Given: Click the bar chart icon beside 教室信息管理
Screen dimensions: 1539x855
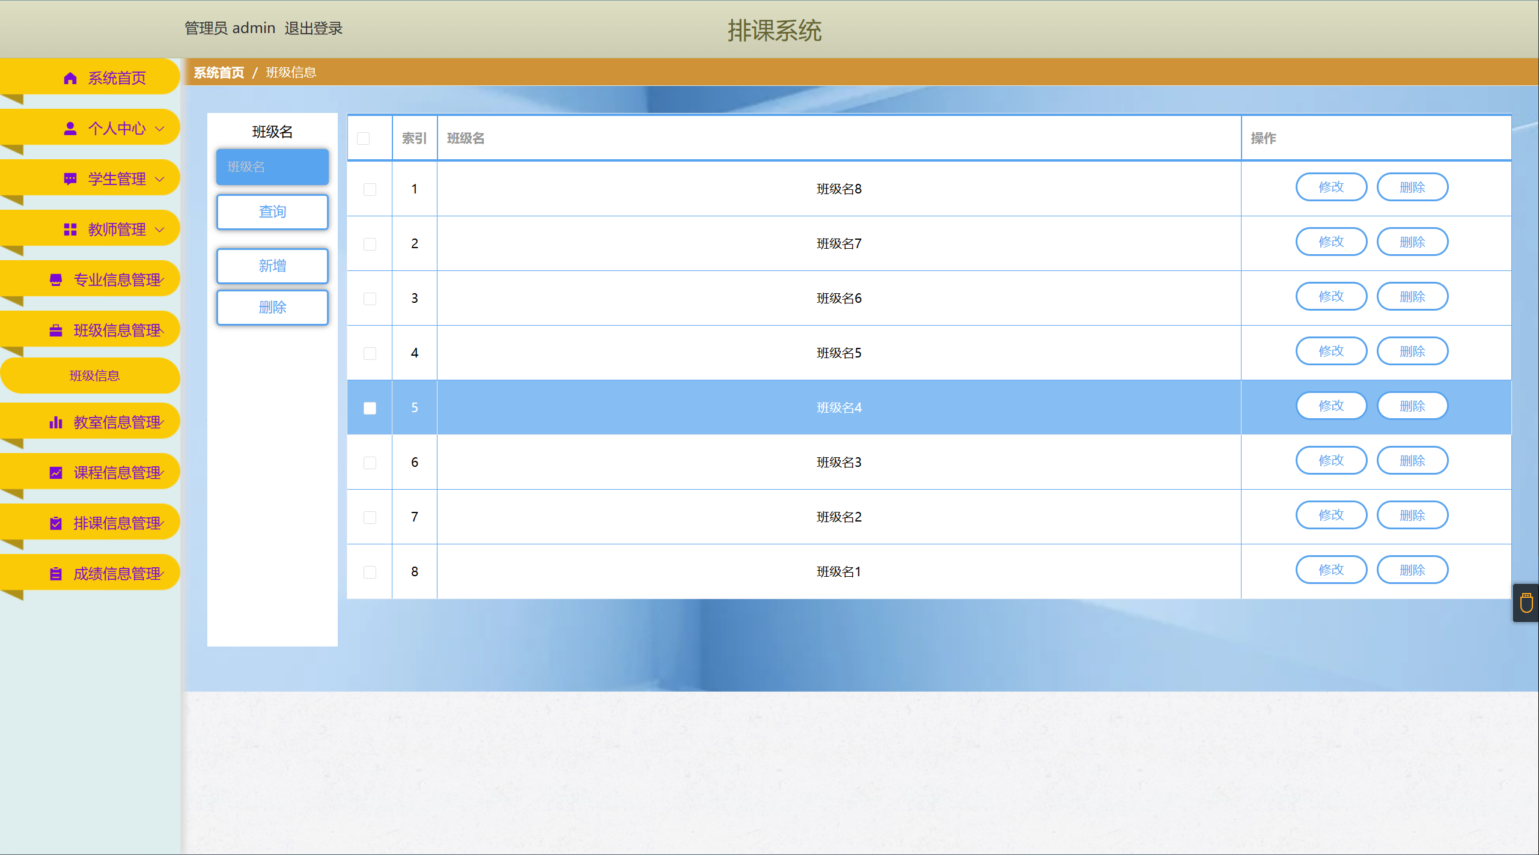Looking at the screenshot, I should point(56,422).
